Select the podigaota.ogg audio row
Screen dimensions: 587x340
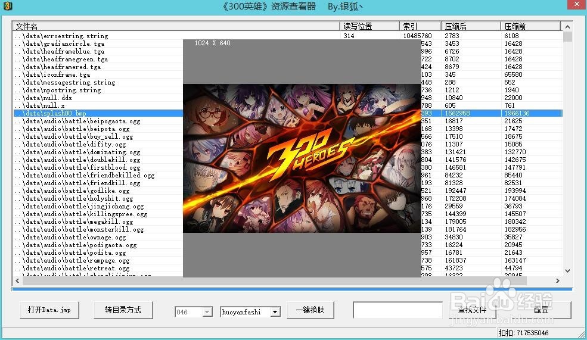coord(287,245)
